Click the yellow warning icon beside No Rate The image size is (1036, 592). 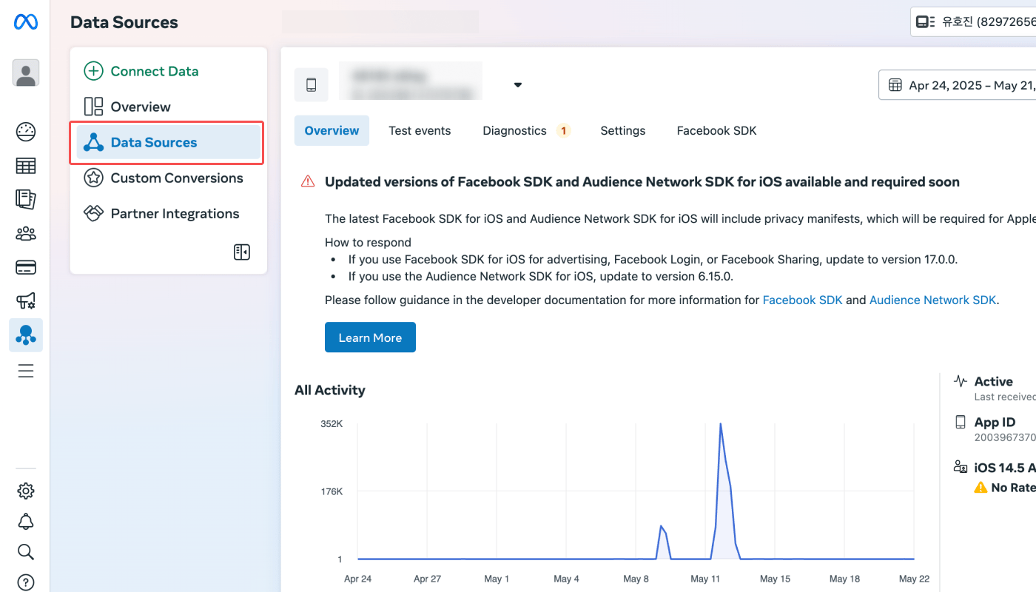pos(981,488)
